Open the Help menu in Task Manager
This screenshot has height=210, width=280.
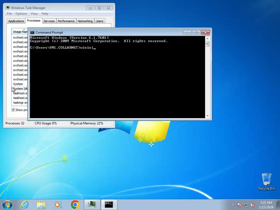point(45,14)
